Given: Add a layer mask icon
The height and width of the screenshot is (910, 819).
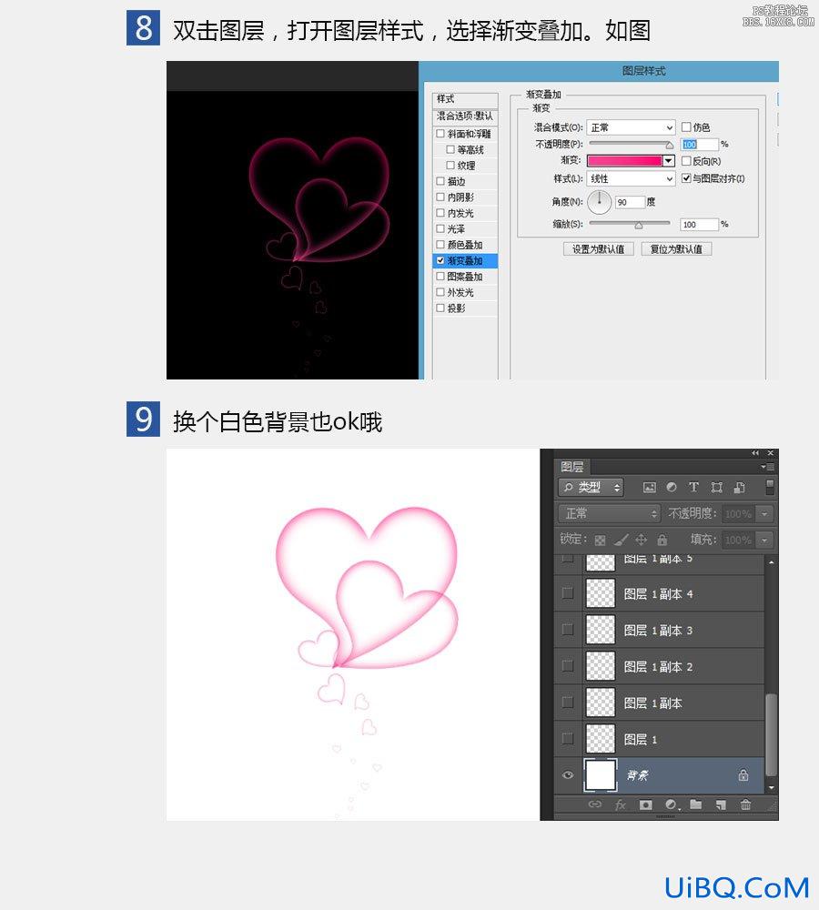Looking at the screenshot, I should 645,804.
